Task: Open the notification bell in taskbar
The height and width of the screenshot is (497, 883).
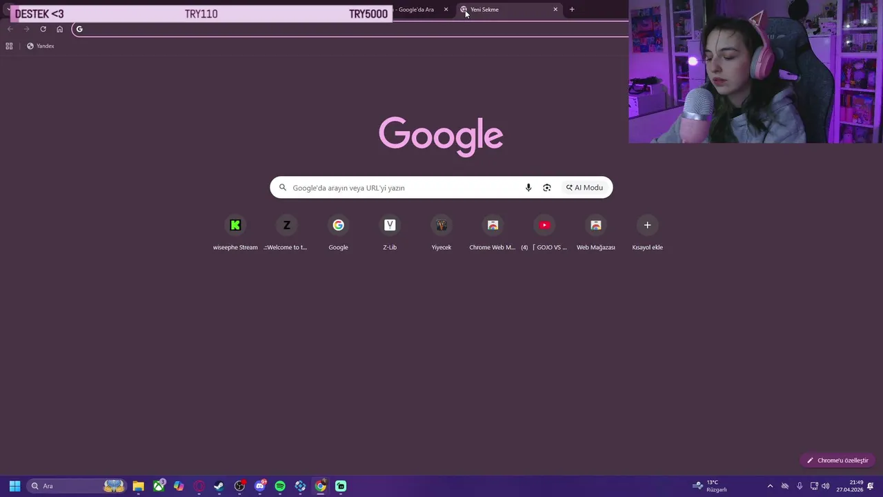Action: (x=871, y=486)
